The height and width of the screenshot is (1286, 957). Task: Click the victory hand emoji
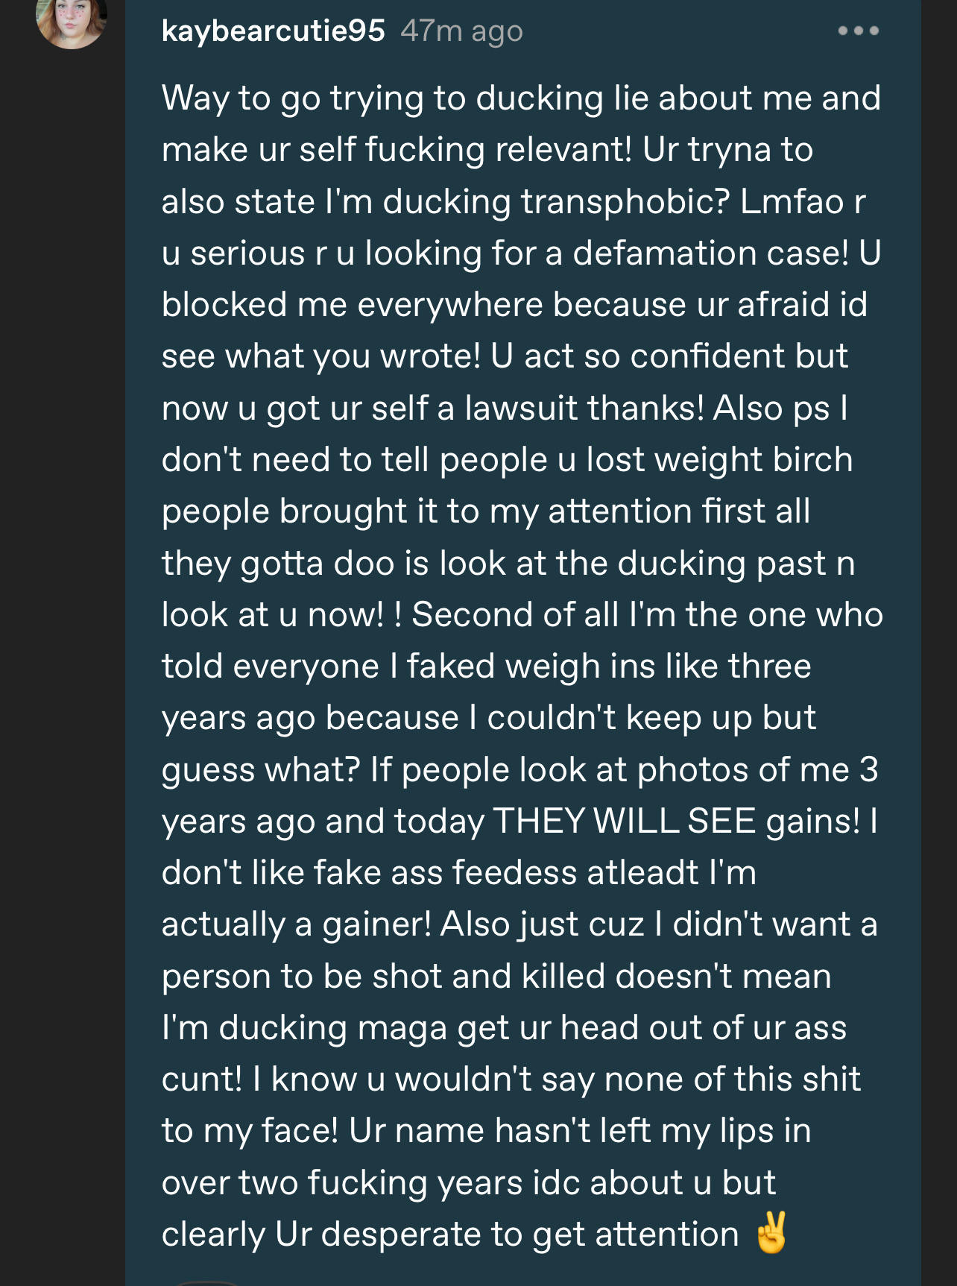[x=771, y=1233]
